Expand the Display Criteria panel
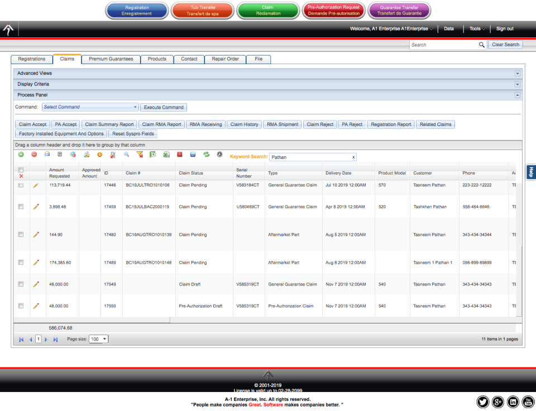Viewport: 536px width, 411px height. (x=517, y=84)
